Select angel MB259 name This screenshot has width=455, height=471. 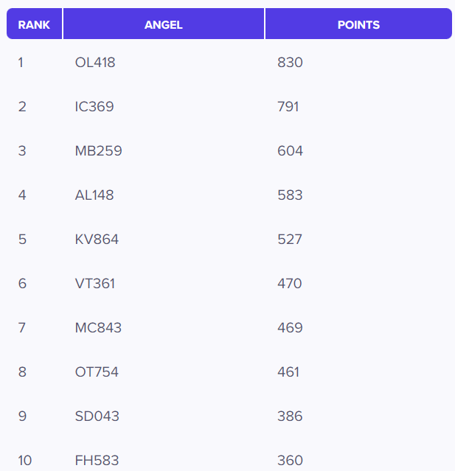98,151
